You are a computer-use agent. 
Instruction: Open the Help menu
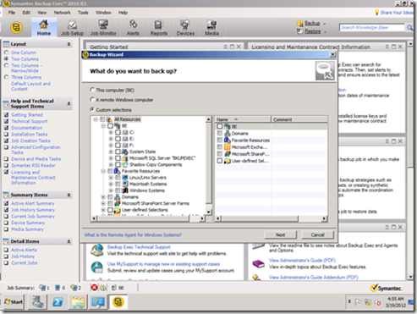[123, 13]
